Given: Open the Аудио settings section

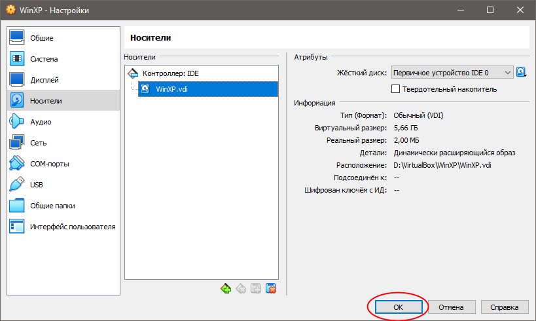Looking at the screenshot, I should (x=63, y=121).
